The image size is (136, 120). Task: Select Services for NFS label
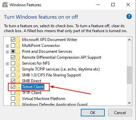(36, 63)
